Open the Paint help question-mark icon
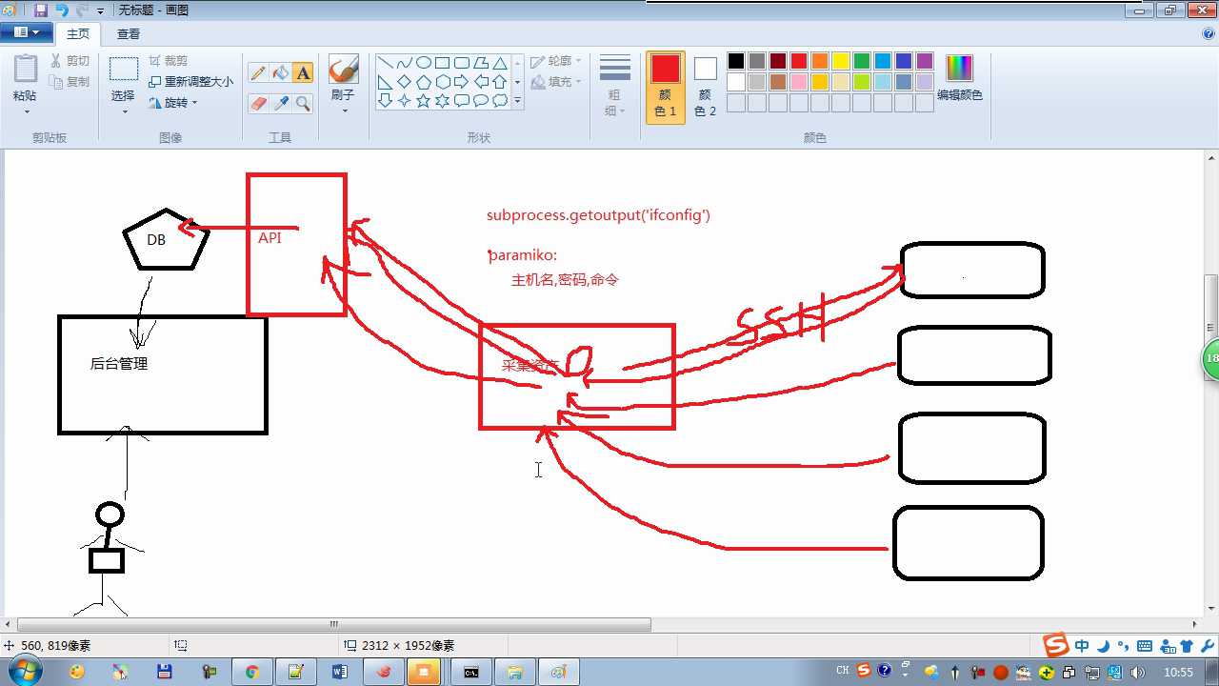Image resolution: width=1219 pixels, height=686 pixels. coord(1209,33)
